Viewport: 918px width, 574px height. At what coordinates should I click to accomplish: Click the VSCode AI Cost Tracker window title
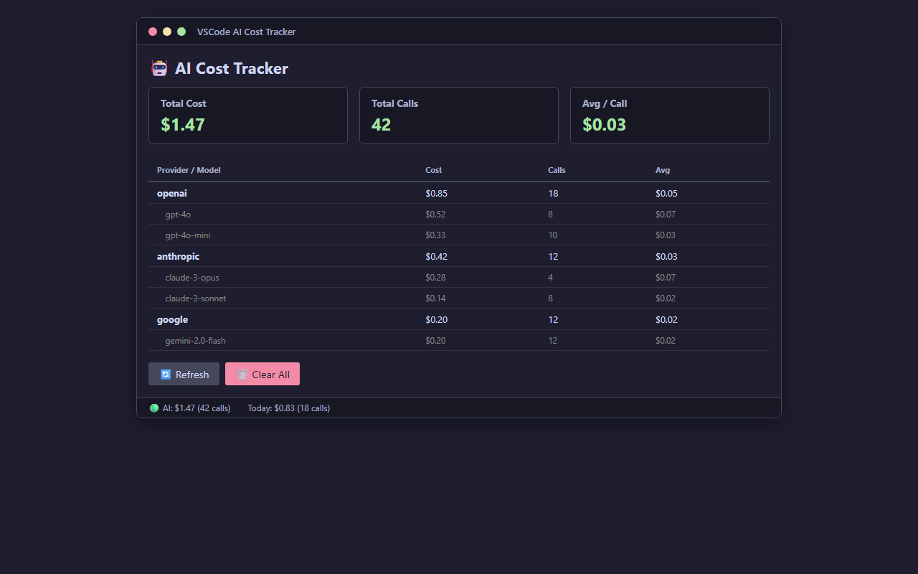[246, 32]
